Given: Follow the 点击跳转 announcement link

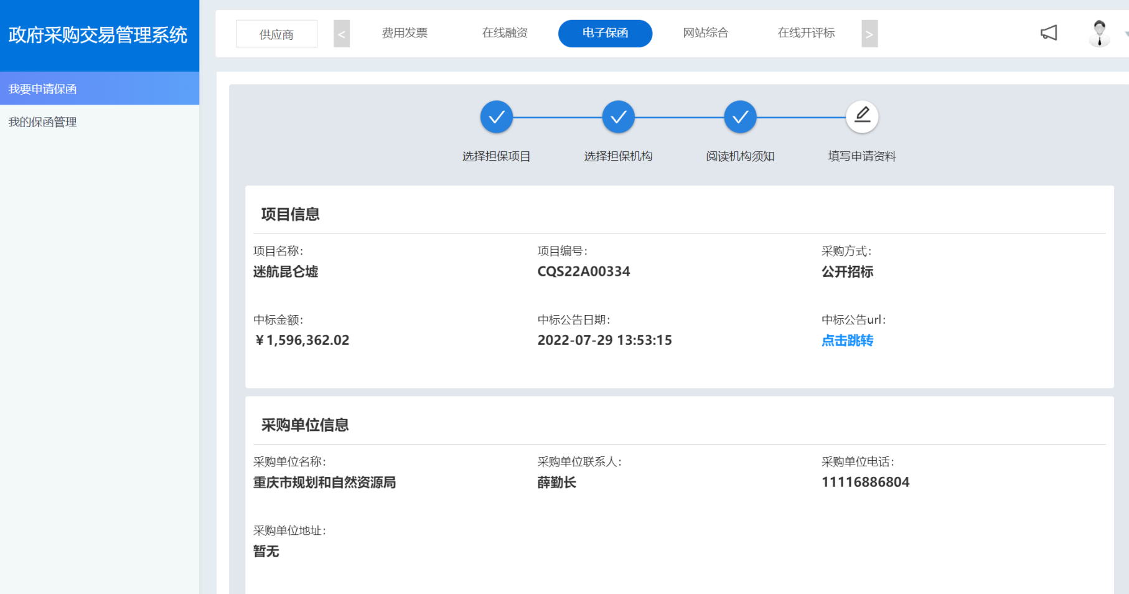Looking at the screenshot, I should (847, 341).
